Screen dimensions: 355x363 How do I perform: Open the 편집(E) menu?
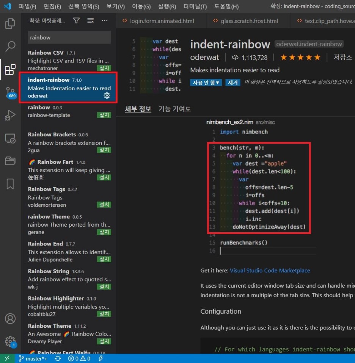52,6
